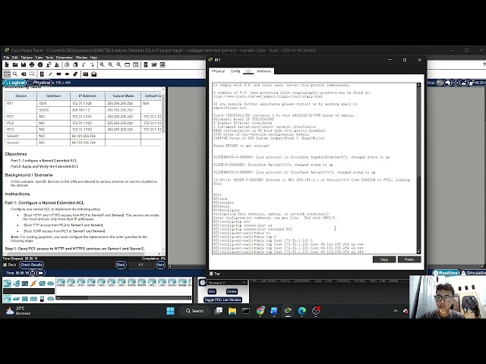This screenshot has height=364, width=486.
Task: Switch to Logical workspace view
Action: 14,83
